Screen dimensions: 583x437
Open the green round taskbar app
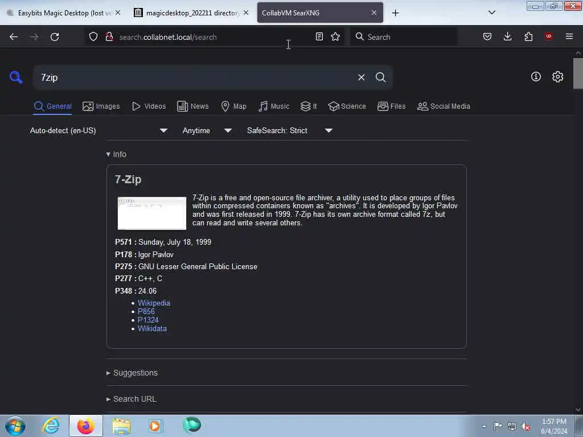coord(191,426)
